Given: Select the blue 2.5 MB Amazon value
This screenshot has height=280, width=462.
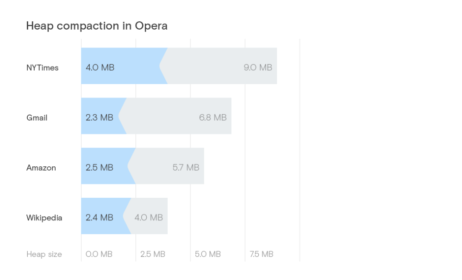Looking at the screenshot, I should (100, 168).
